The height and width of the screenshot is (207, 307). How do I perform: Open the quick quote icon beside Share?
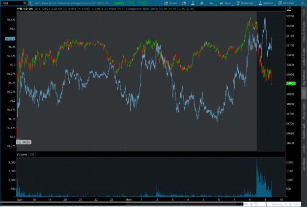click(x=184, y=3)
